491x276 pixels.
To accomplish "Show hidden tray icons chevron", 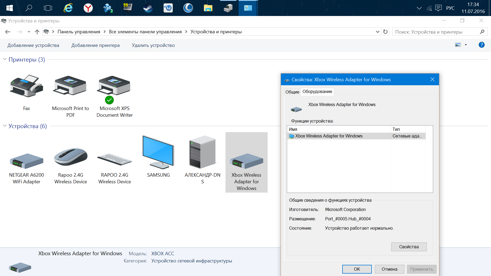I will 419,8.
